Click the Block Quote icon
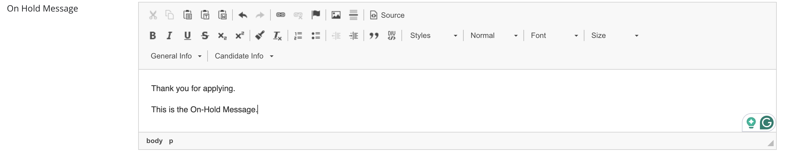The image size is (787, 153). pos(374,35)
